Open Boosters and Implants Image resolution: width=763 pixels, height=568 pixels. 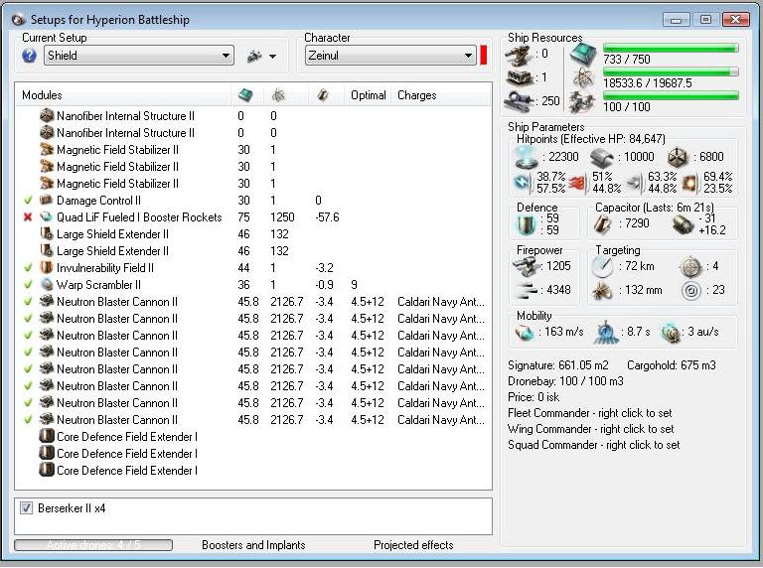click(x=253, y=545)
